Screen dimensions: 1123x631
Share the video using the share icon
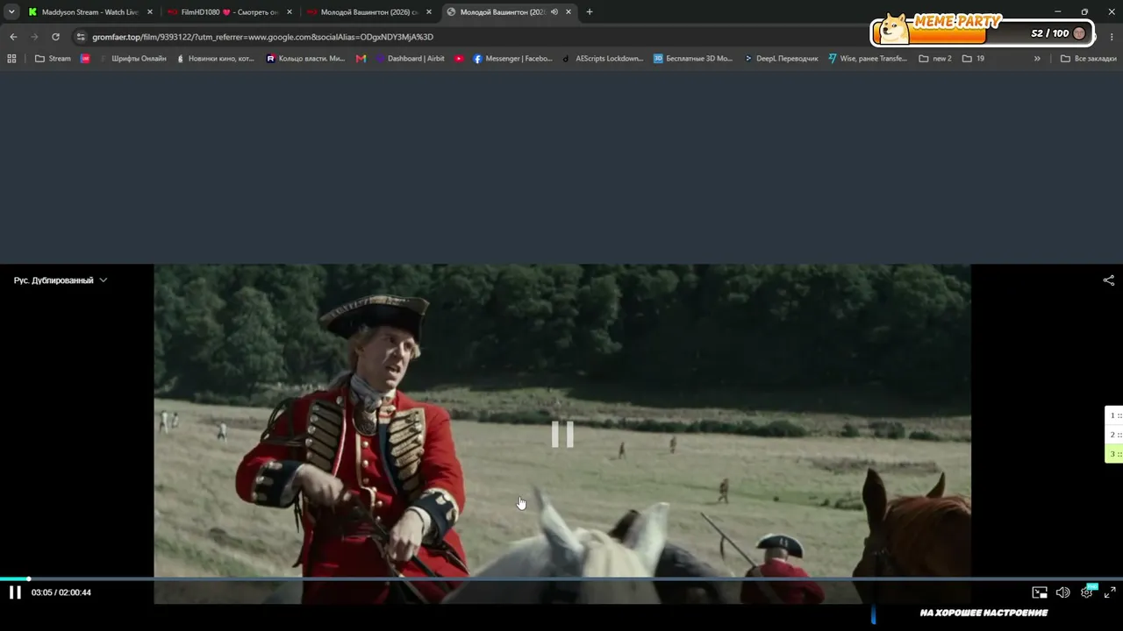pyautogui.click(x=1109, y=280)
